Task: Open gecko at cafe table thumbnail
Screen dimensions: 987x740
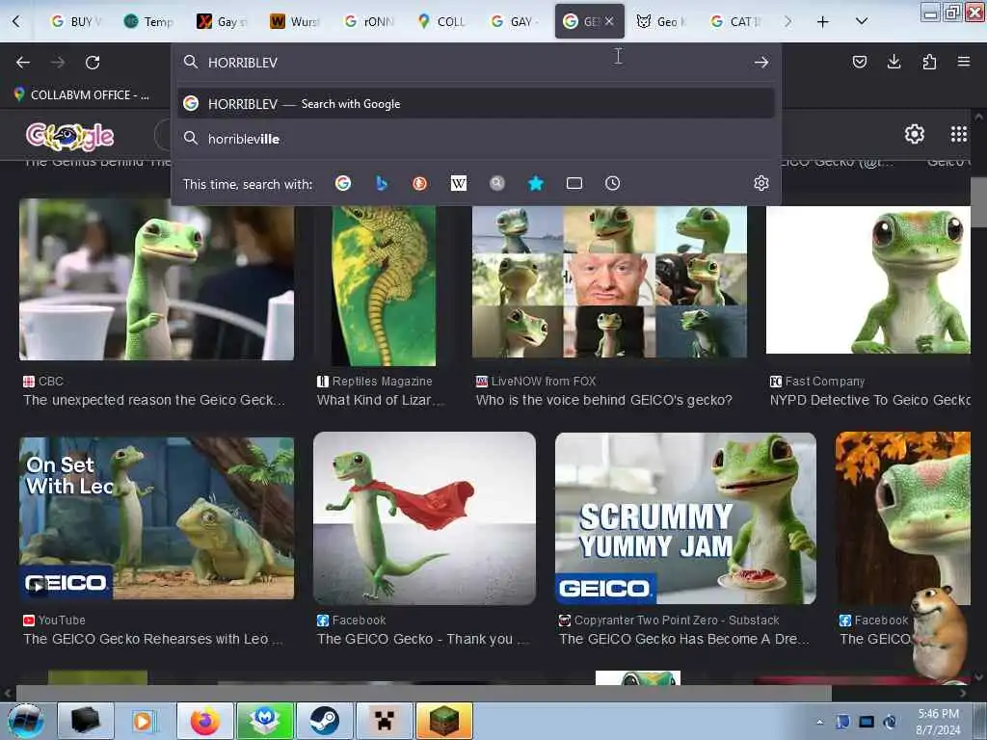Action: 157,279
